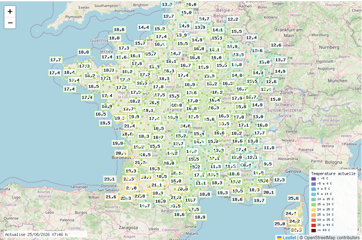The image size is (362, 240).
Task: Select the 20,1 temperature label
Action: point(269,192)
